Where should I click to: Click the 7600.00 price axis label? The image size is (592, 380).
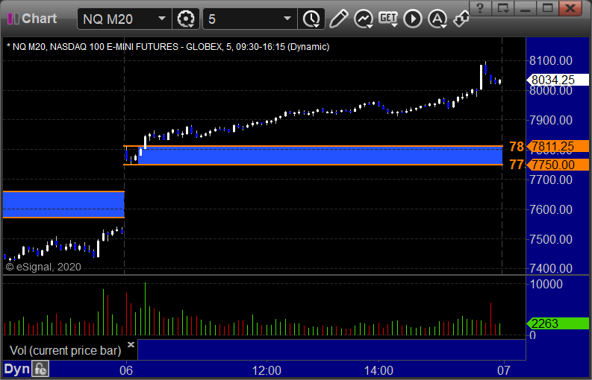point(551,209)
